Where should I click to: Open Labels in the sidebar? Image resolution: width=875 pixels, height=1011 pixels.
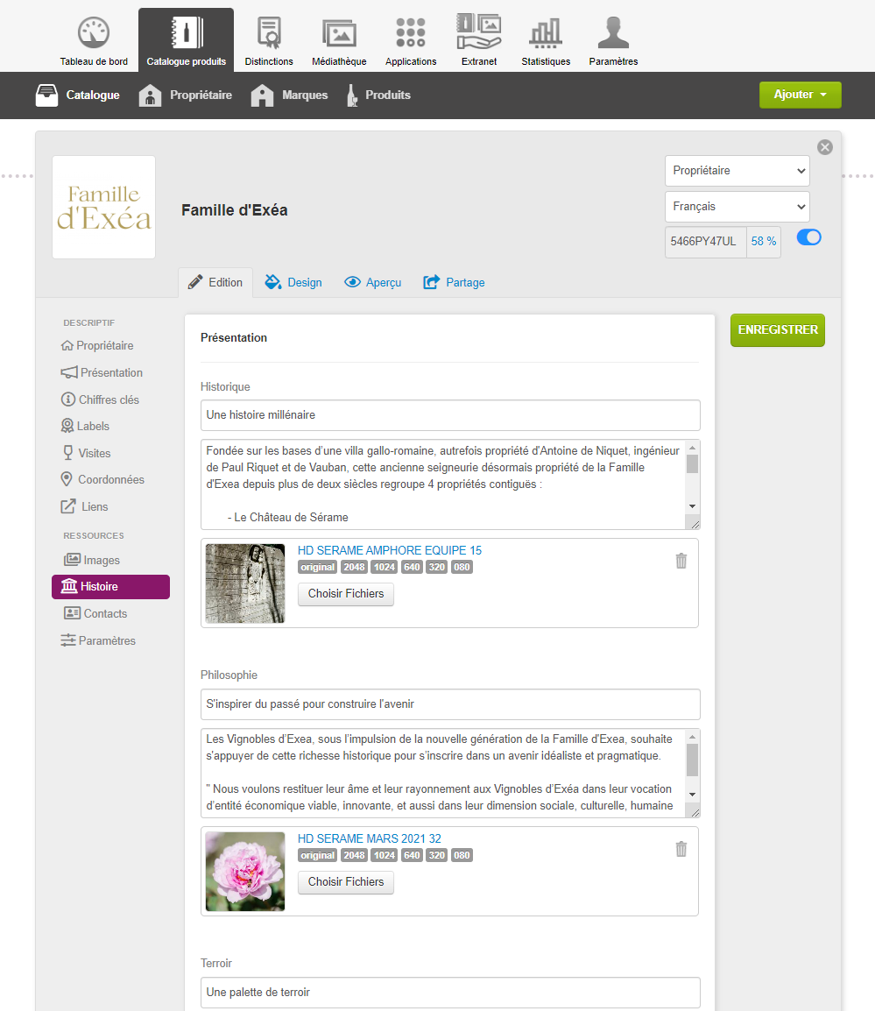pos(85,426)
